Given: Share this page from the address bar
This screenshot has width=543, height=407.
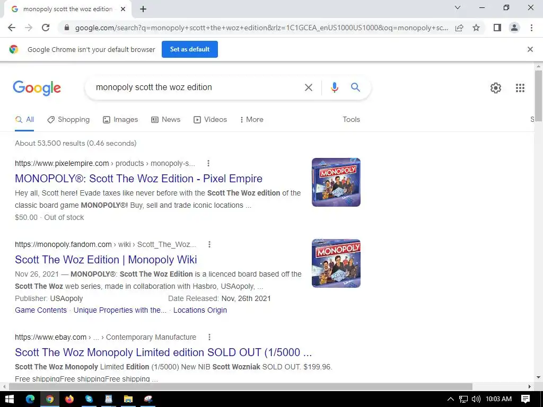Looking at the screenshot, I should pyautogui.click(x=459, y=28).
